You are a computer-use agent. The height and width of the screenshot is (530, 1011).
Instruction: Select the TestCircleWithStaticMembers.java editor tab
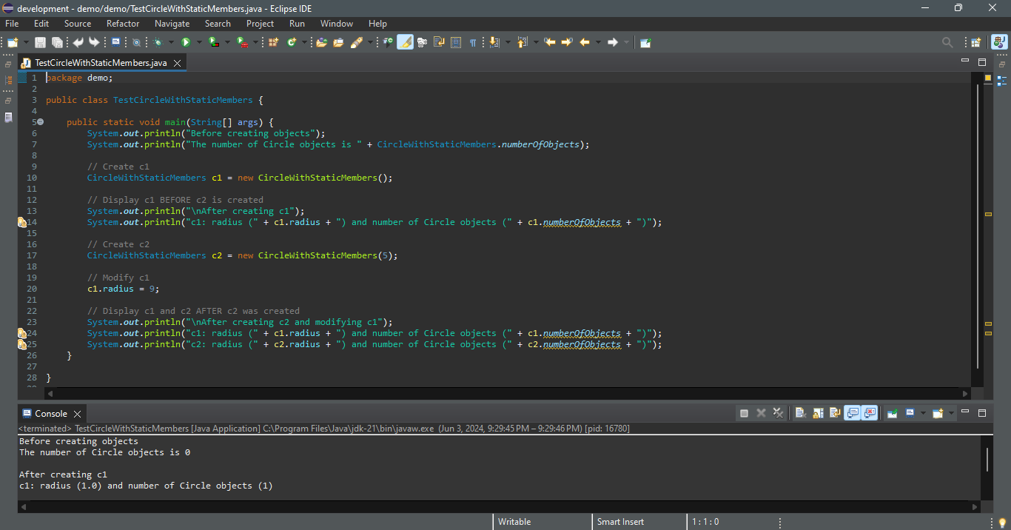(101, 63)
